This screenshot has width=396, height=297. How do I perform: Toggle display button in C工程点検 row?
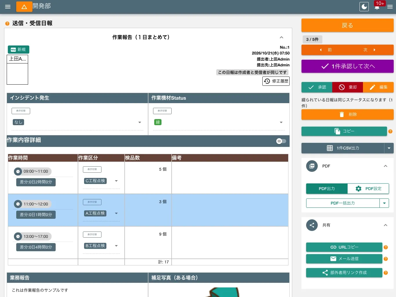[92, 169]
